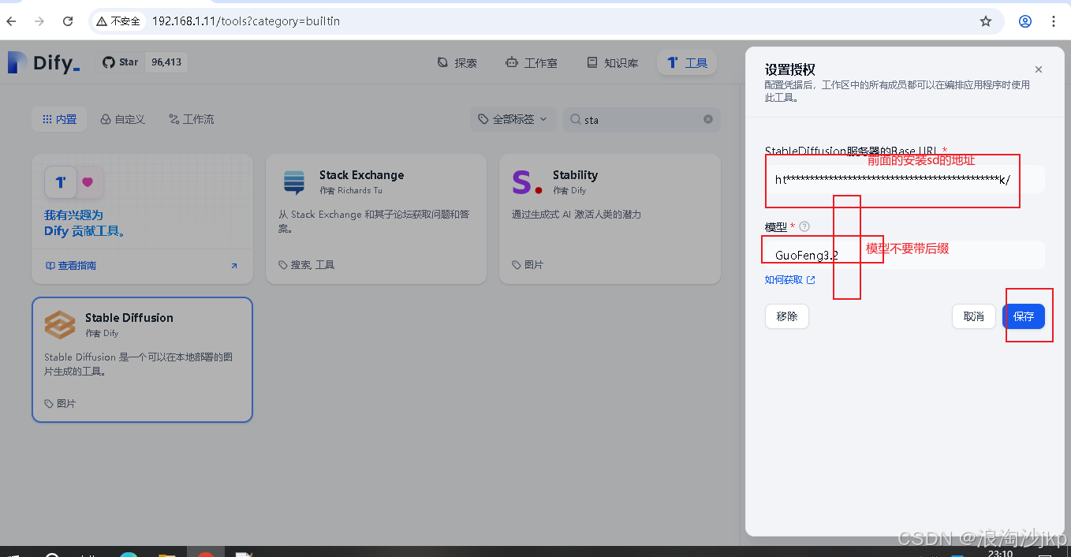This screenshot has height=557, width=1071.
Task: Click the '我有兴趣为 Dify 贡献工具' text
Action: [x=84, y=222]
